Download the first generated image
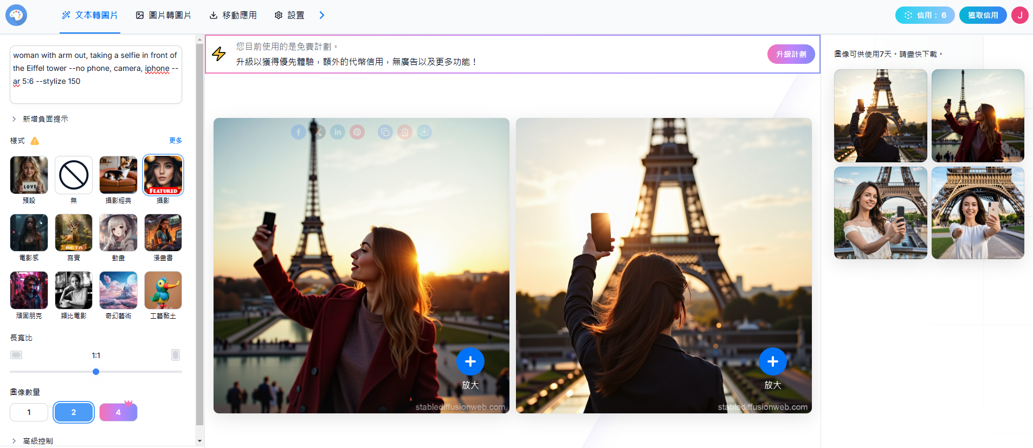 point(424,132)
